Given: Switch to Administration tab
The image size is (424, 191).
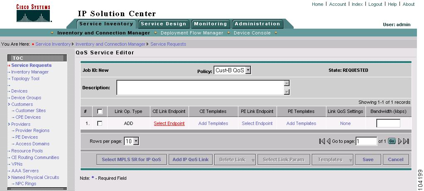Looking at the screenshot, I should (x=257, y=24).
